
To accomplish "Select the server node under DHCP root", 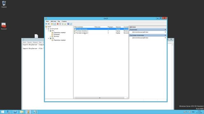I will point(54,29).
